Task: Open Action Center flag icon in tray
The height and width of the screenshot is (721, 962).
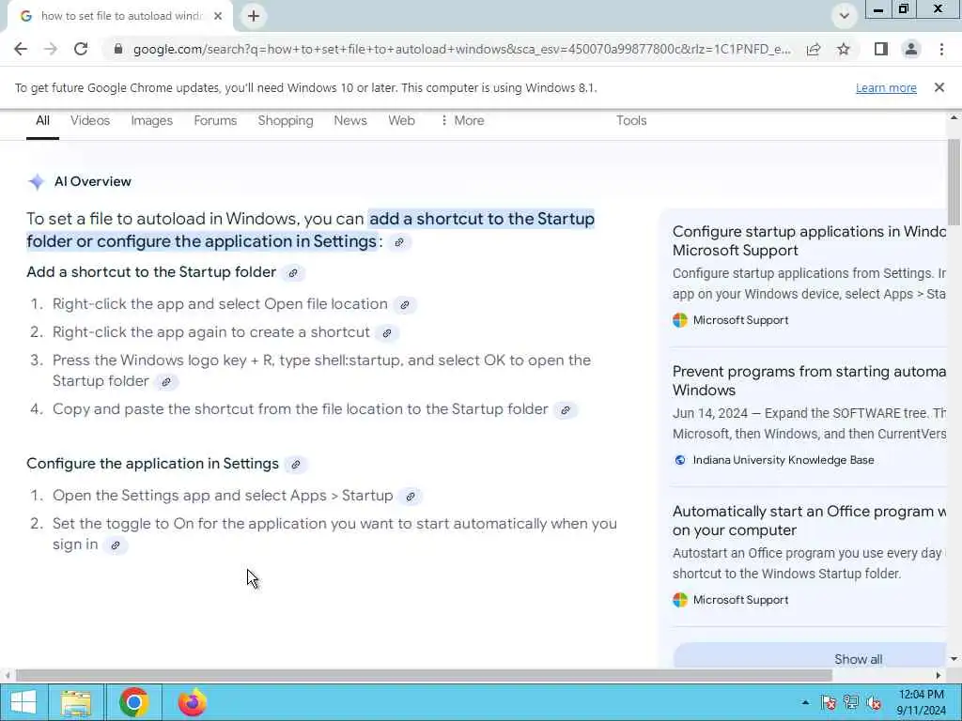Action: (x=829, y=702)
